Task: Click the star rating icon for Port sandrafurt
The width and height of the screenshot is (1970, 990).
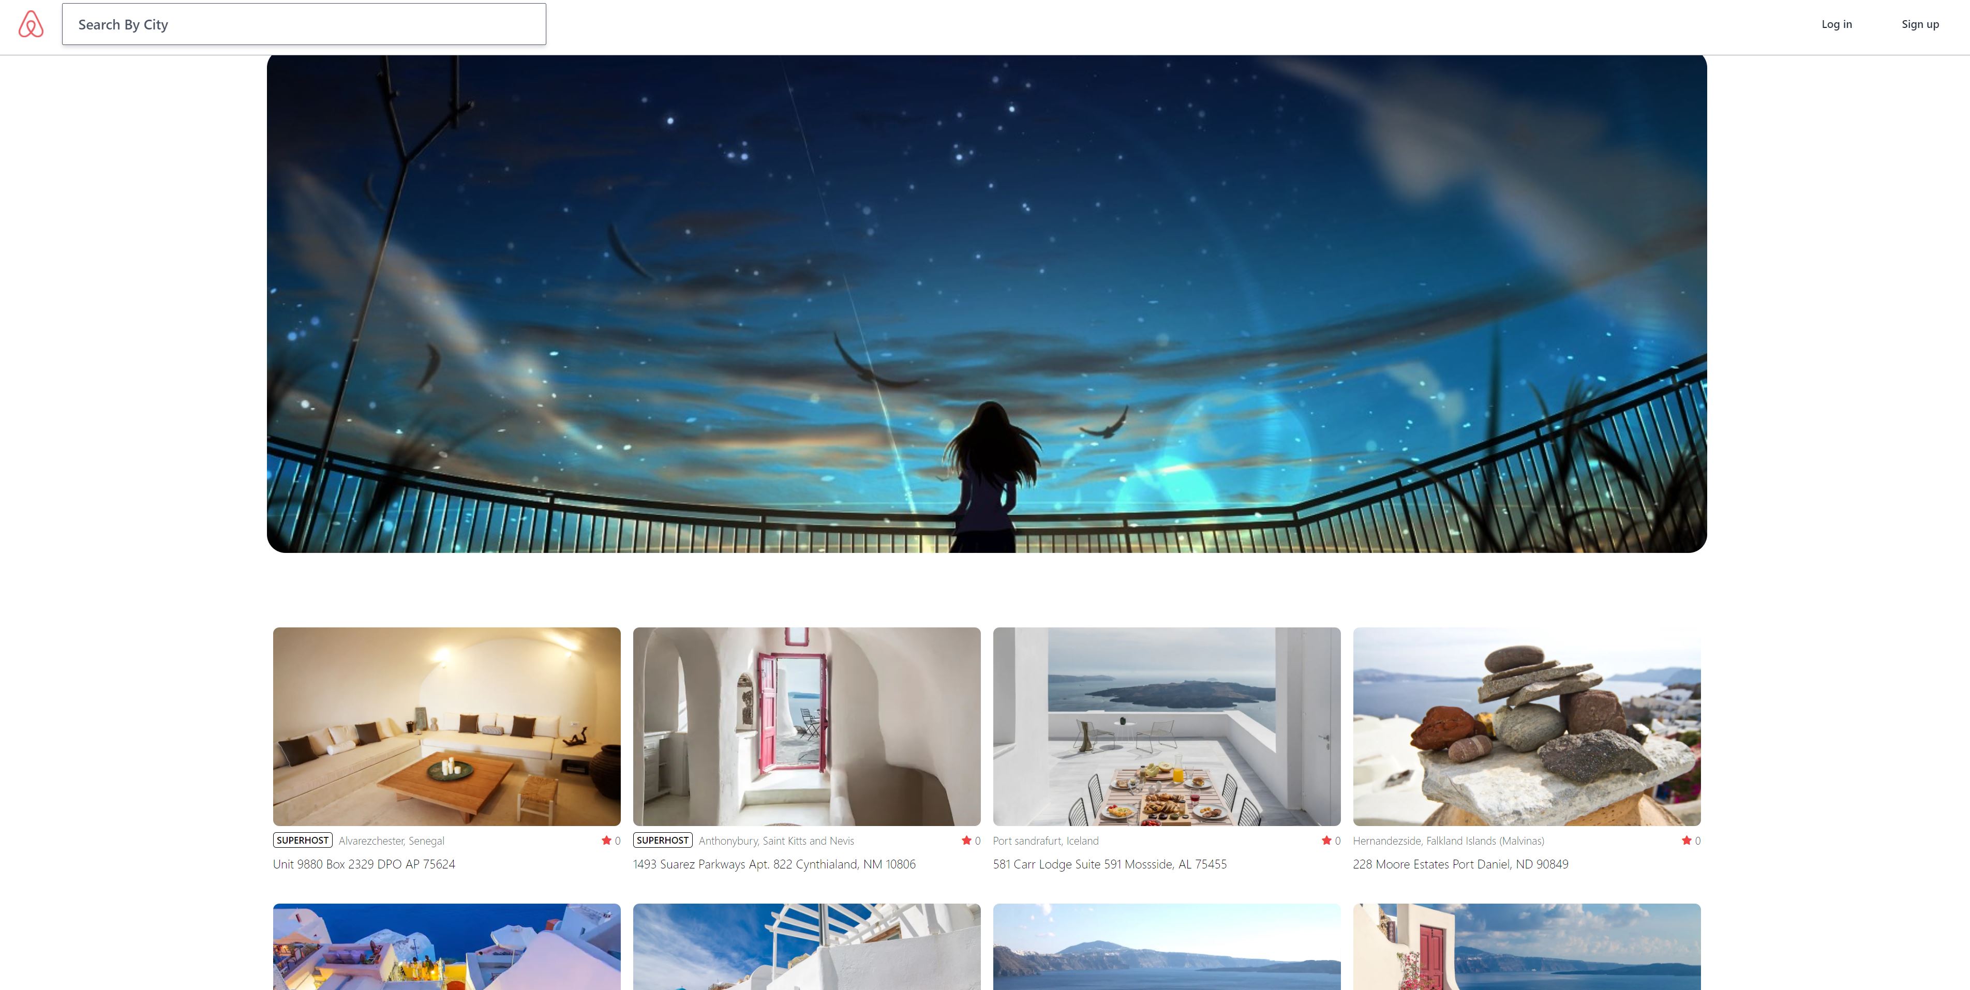Action: (1326, 840)
